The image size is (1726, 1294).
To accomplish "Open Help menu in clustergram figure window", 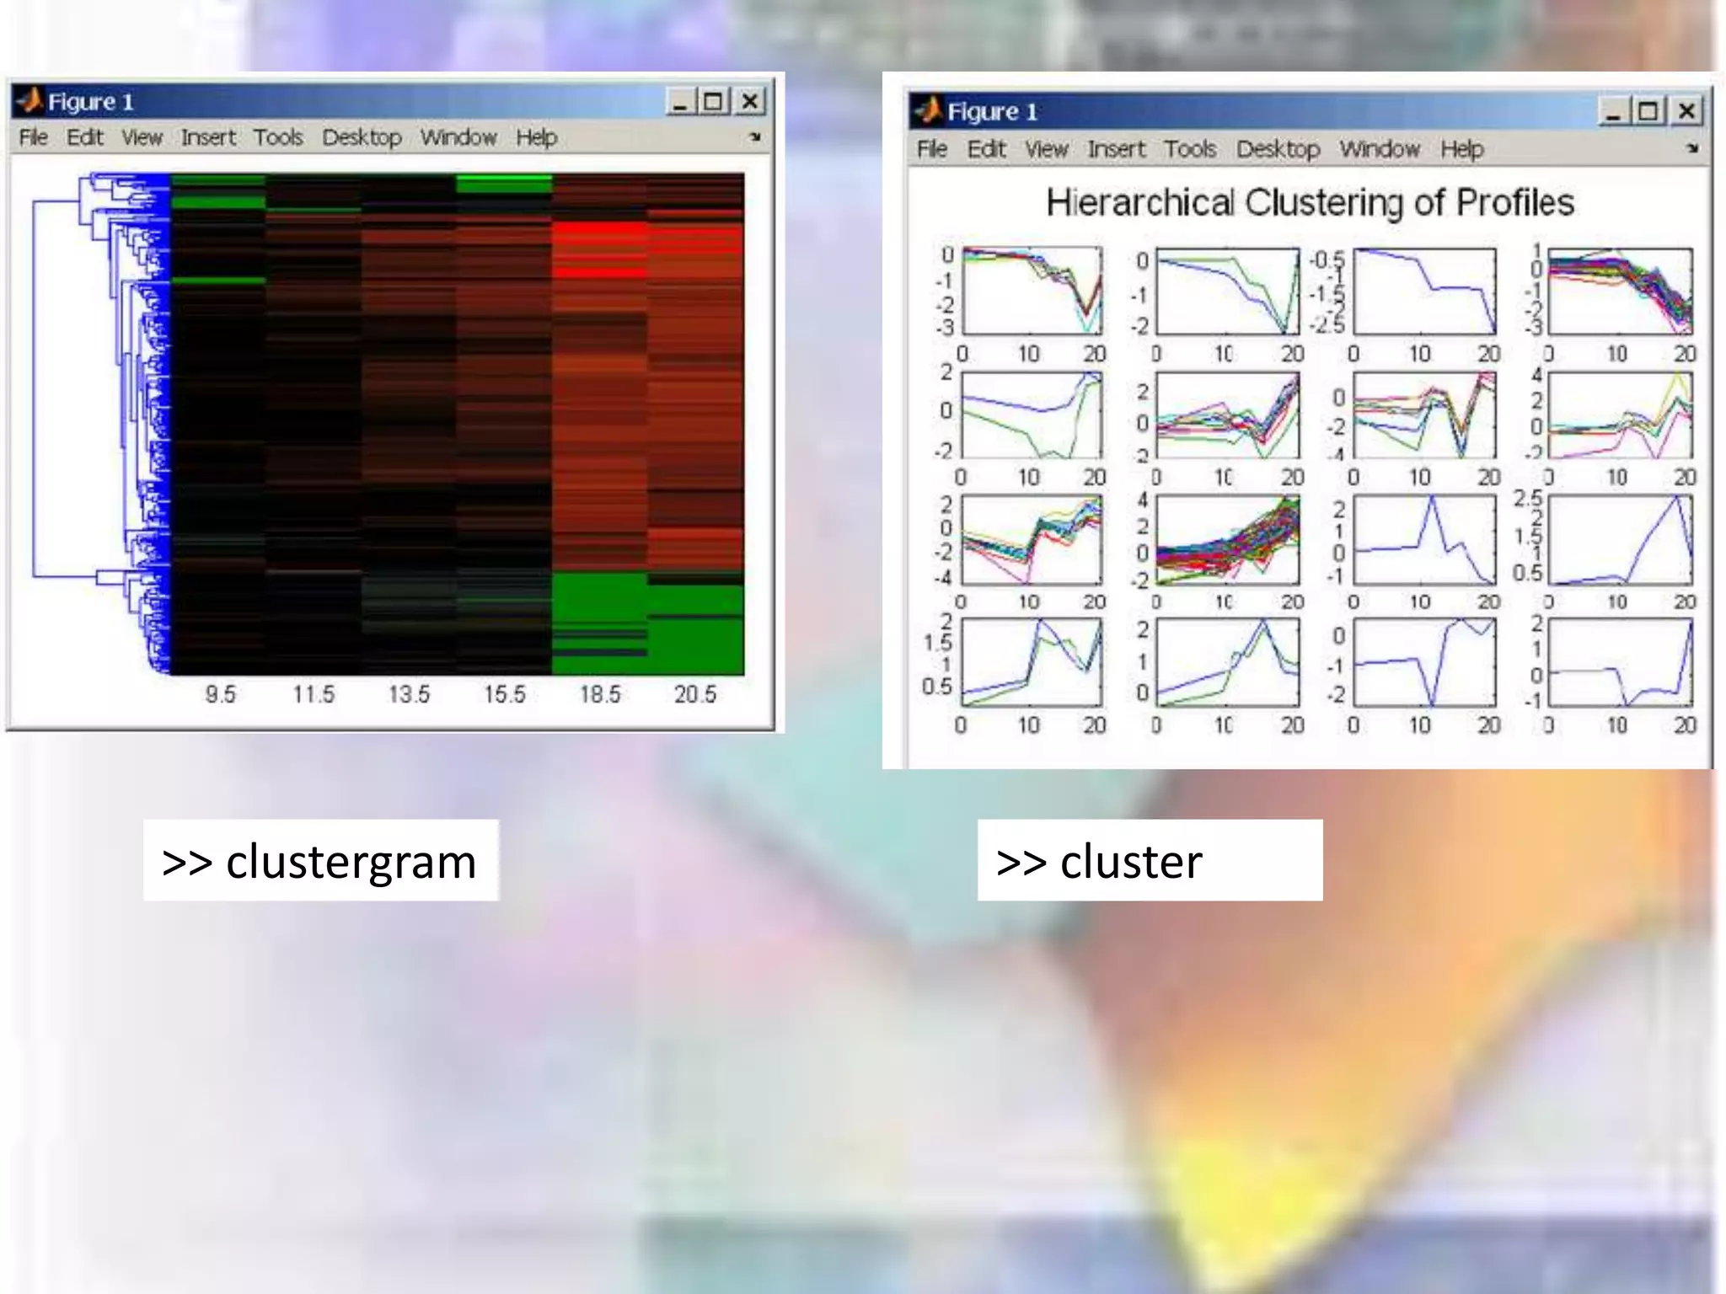I will point(536,137).
